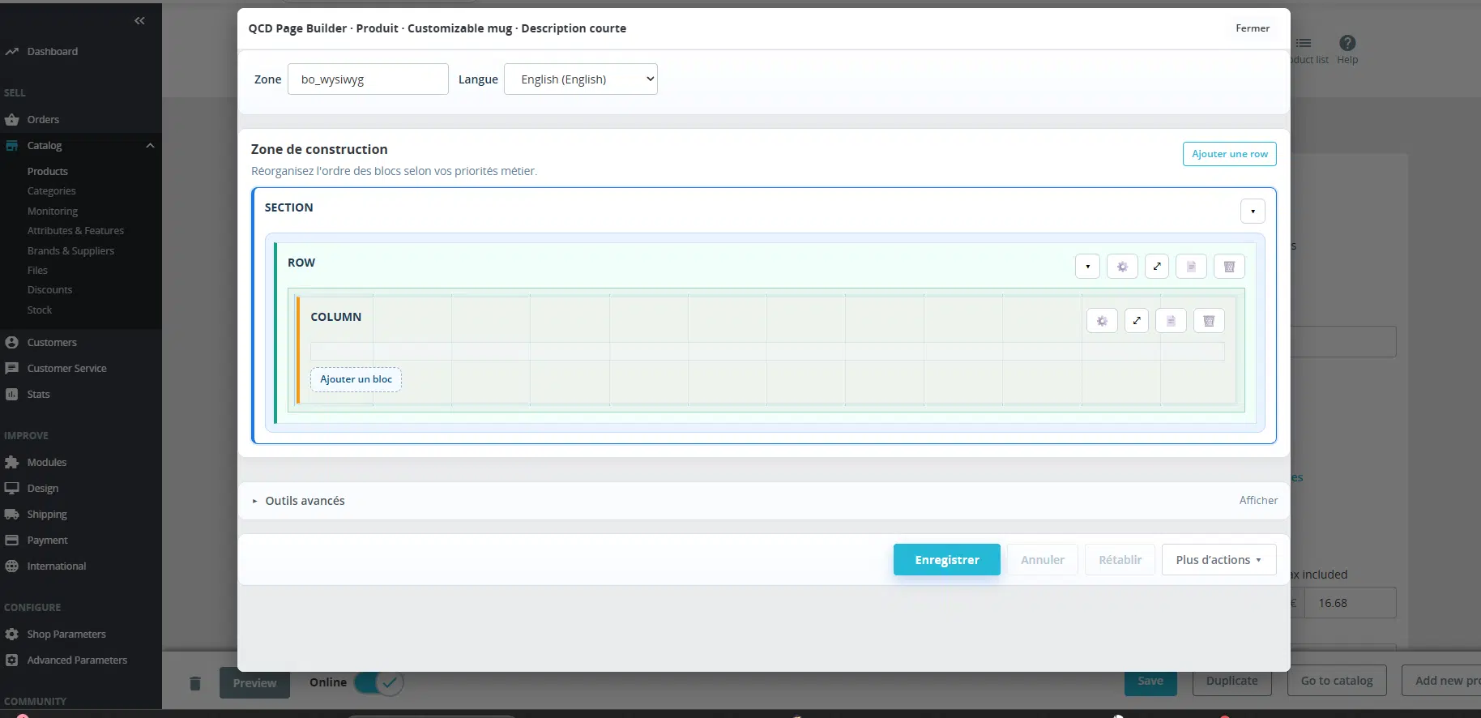This screenshot has width=1481, height=718.
Task: Open Files in Catalog submenu
Action: (37, 271)
